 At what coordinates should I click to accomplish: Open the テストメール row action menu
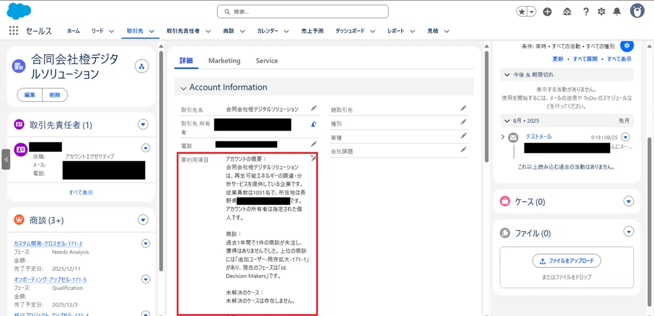(x=625, y=137)
